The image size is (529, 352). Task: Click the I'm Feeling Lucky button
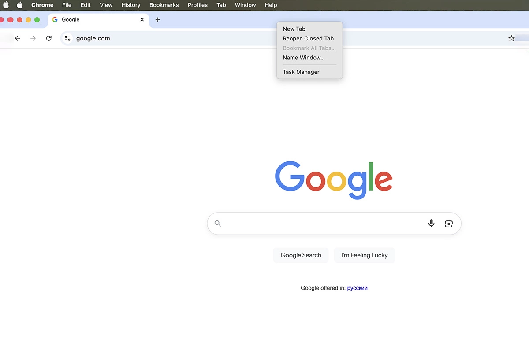[364, 255]
